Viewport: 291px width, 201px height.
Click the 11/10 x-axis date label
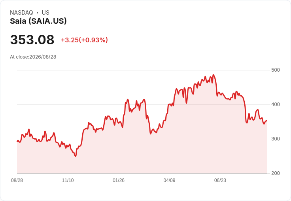coord(68,180)
